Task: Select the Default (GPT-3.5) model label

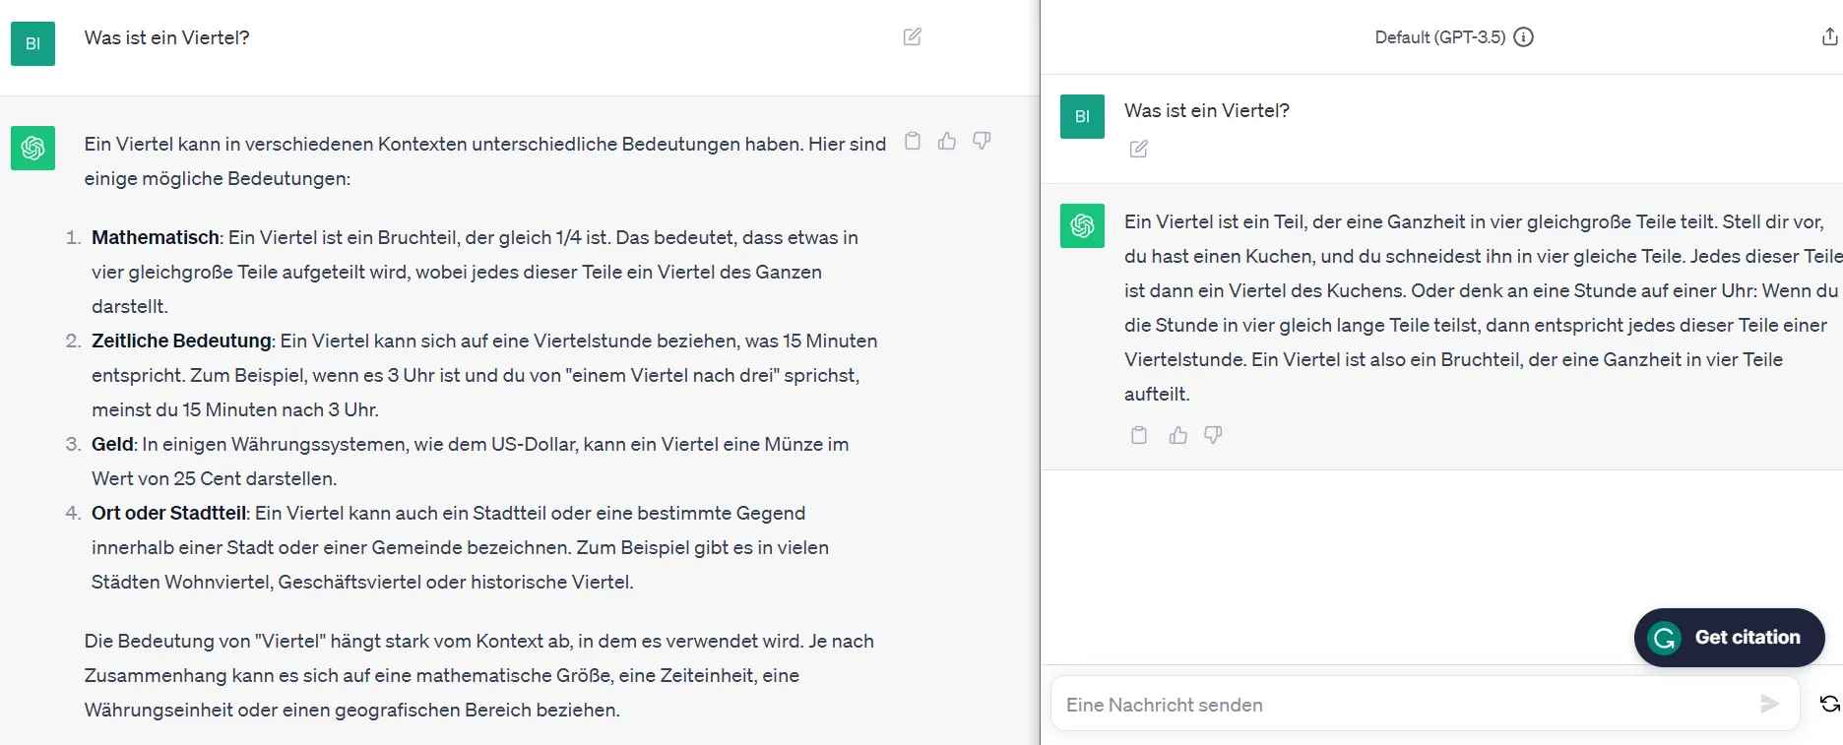Action: [x=1439, y=37]
